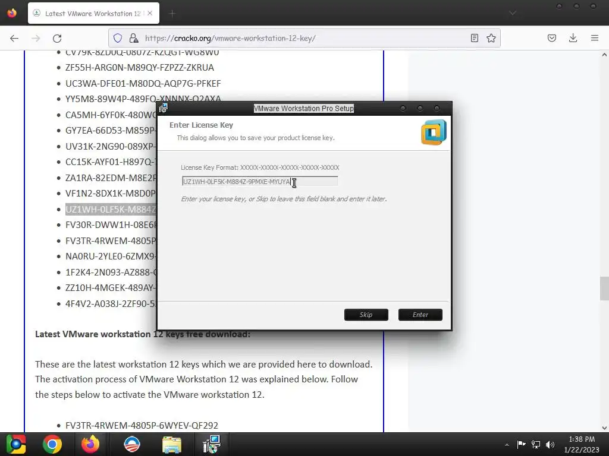Screen dimensions: 609x456
Task: Select the key FV3TR-4RWEM-4805P-6WYEV-QF292
Action: point(142,425)
